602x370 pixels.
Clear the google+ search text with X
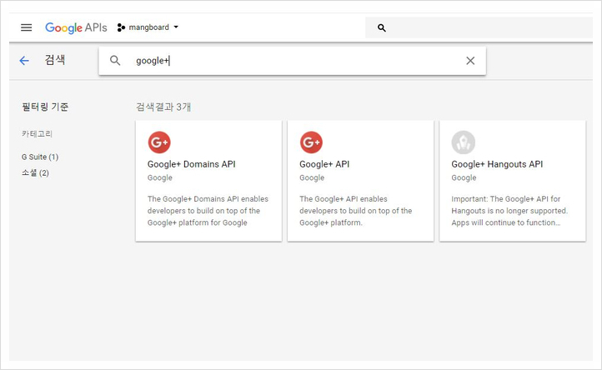pos(470,61)
